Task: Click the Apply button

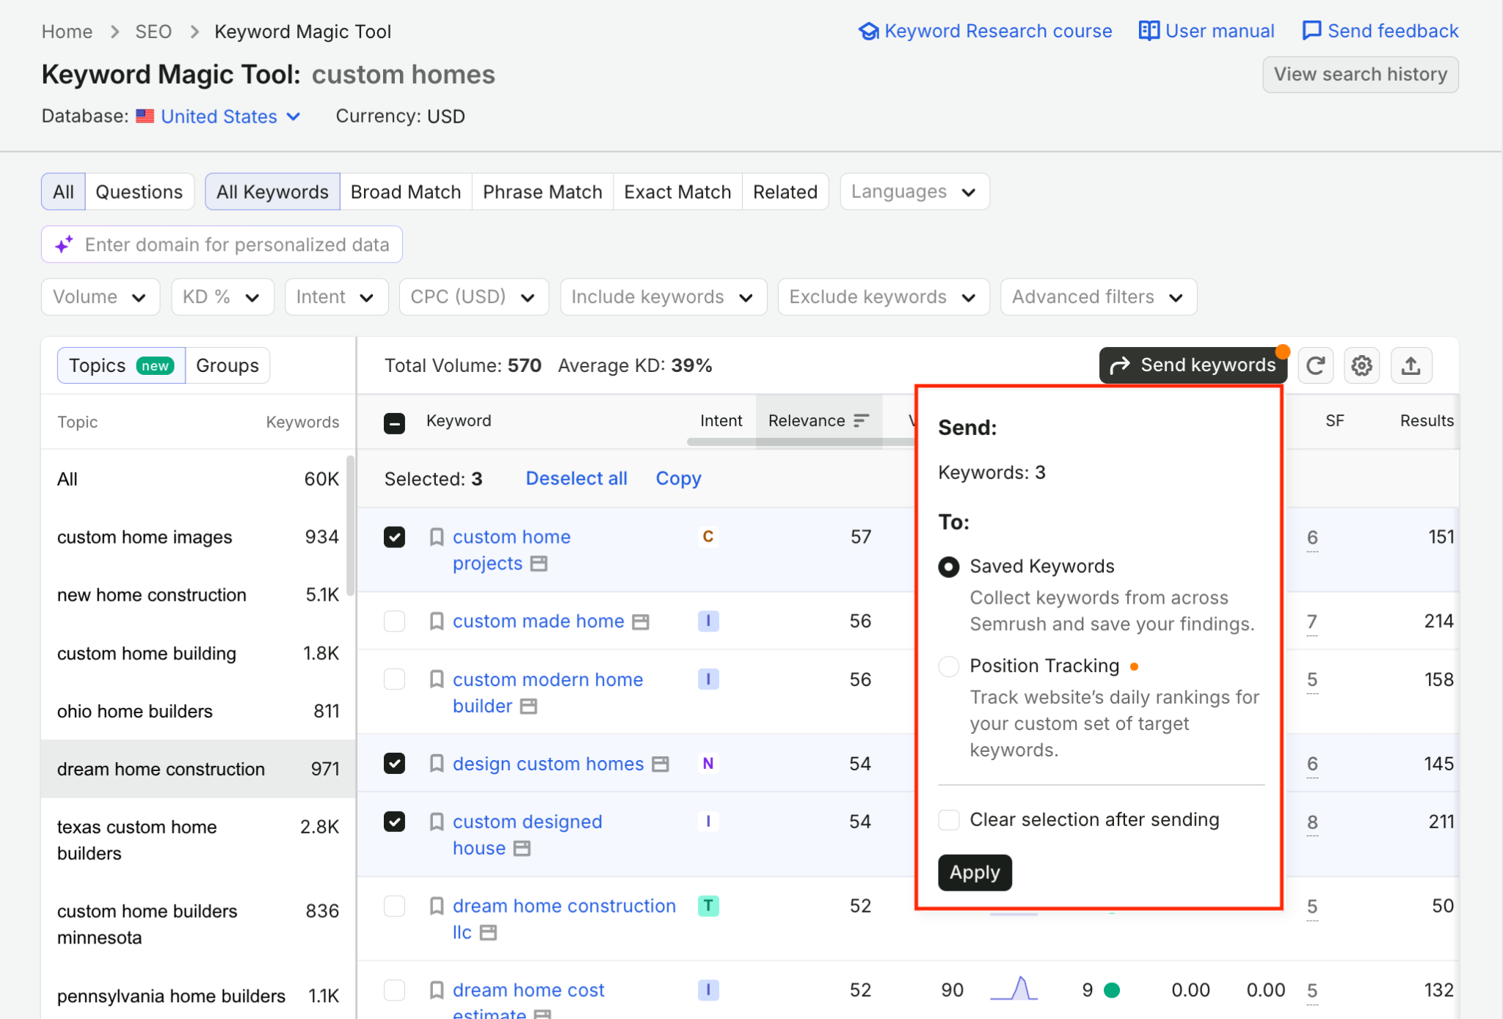Action: [975, 872]
